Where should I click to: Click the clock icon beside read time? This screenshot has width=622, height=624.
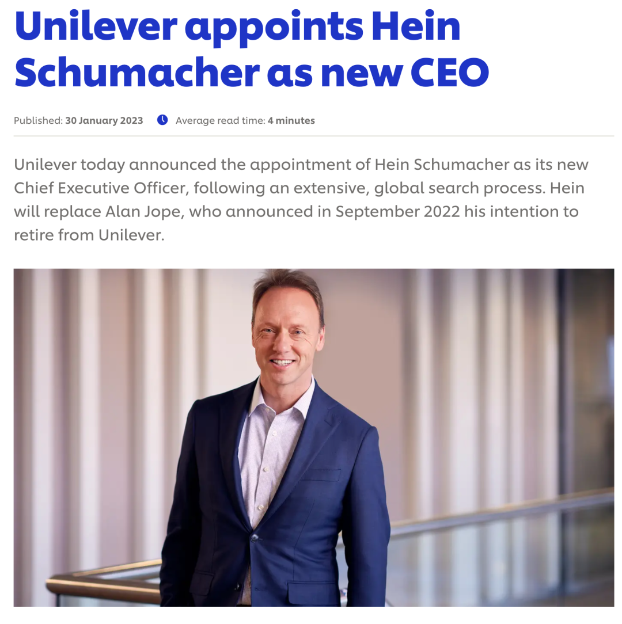pyautogui.click(x=163, y=120)
